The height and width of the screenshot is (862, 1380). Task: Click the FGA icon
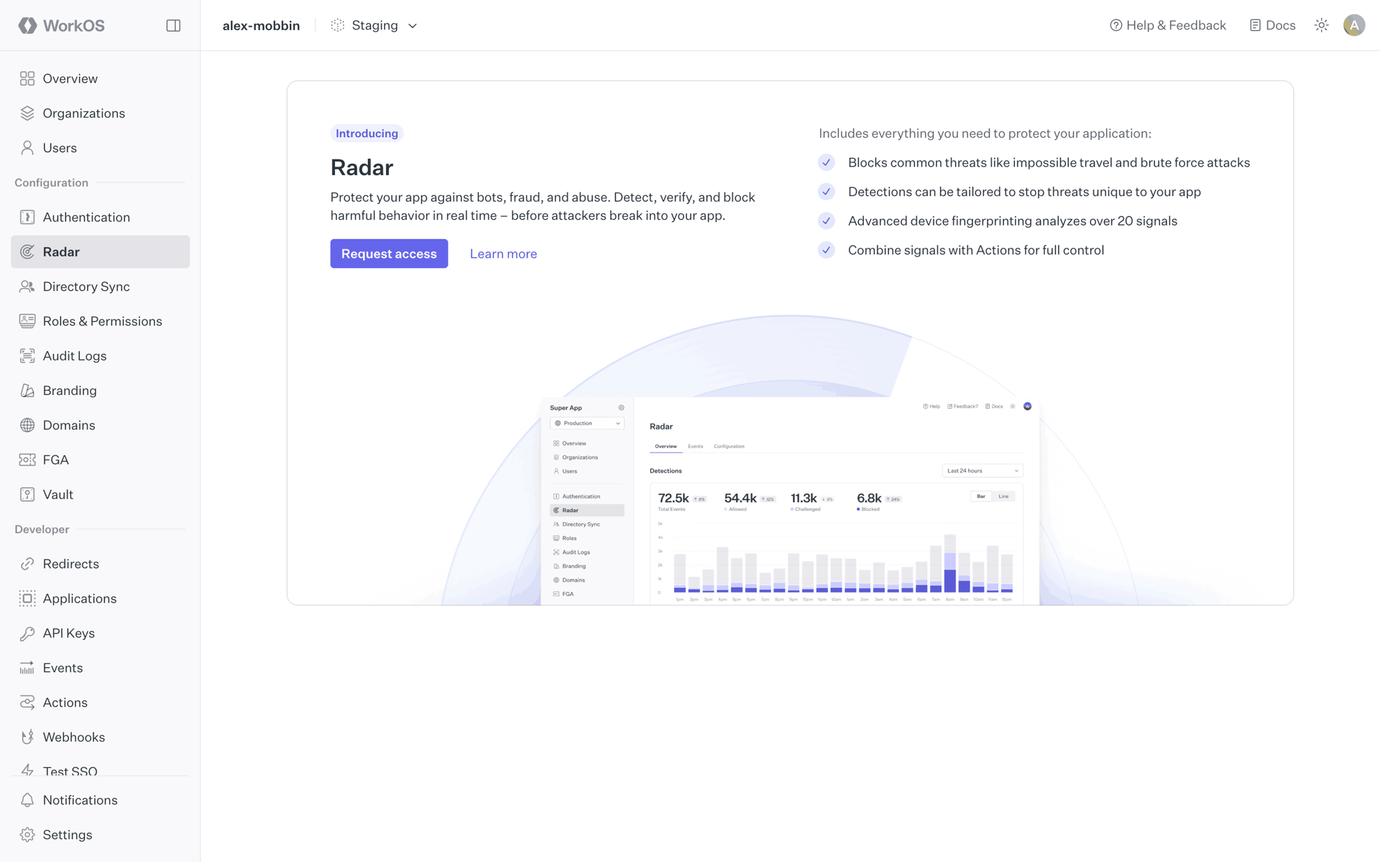coord(27,460)
